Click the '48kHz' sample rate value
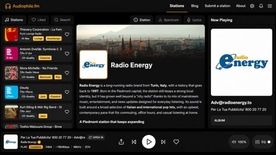This screenshot has height=155, width=276. pos(77,147)
